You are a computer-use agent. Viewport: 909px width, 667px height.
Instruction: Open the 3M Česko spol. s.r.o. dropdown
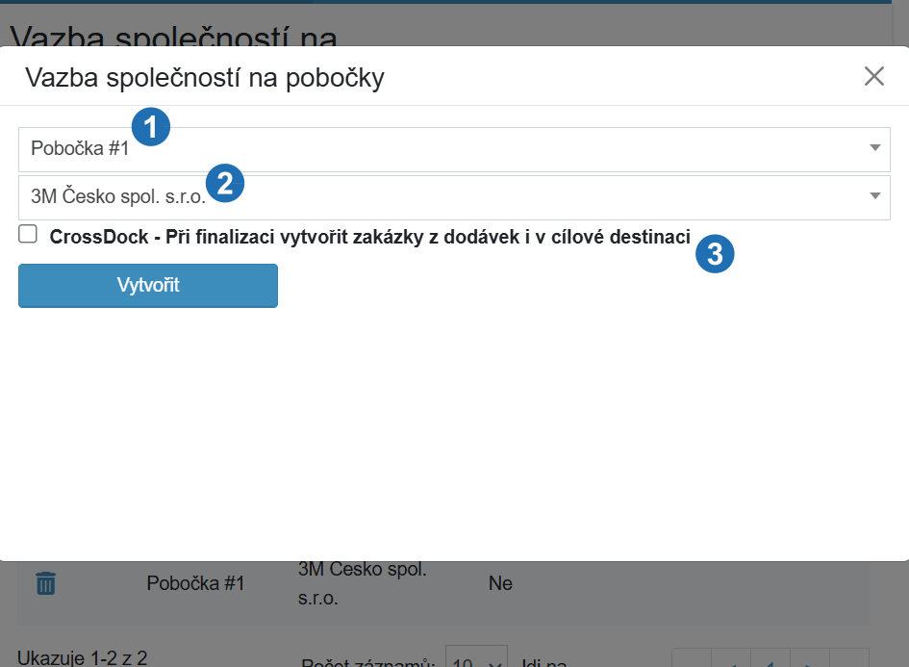pos(454,197)
